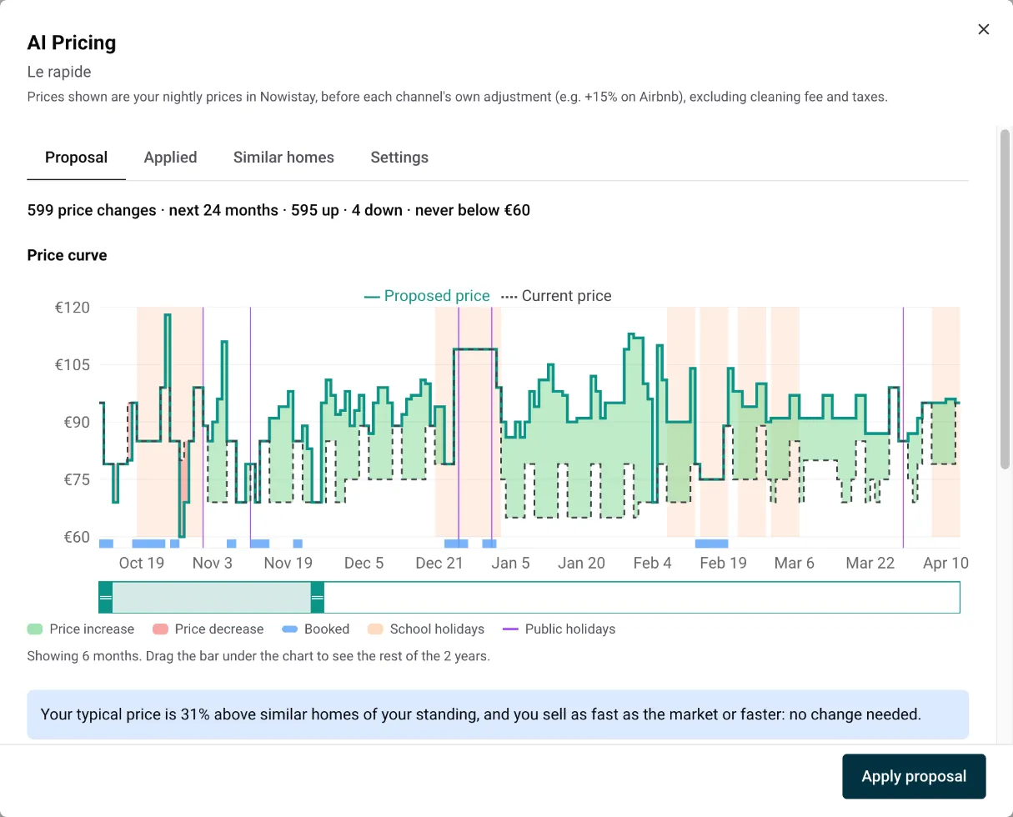Click the booked bar under Dec 21
1013x817 pixels.
pyautogui.click(x=456, y=544)
